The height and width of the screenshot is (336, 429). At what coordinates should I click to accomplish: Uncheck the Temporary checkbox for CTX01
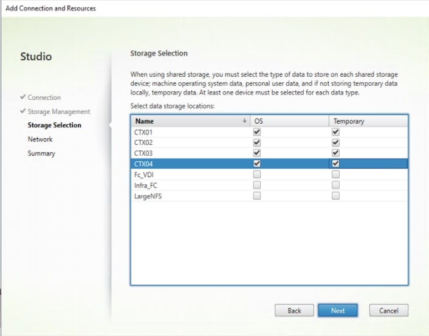pyautogui.click(x=335, y=132)
